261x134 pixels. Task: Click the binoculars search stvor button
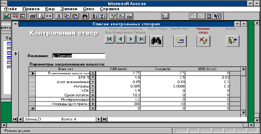coord(156,41)
